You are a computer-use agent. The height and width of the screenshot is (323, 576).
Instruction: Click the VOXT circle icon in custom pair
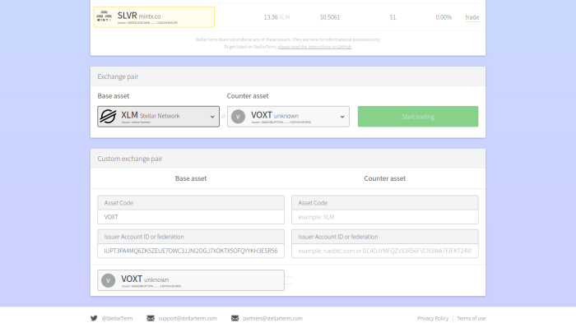click(109, 280)
